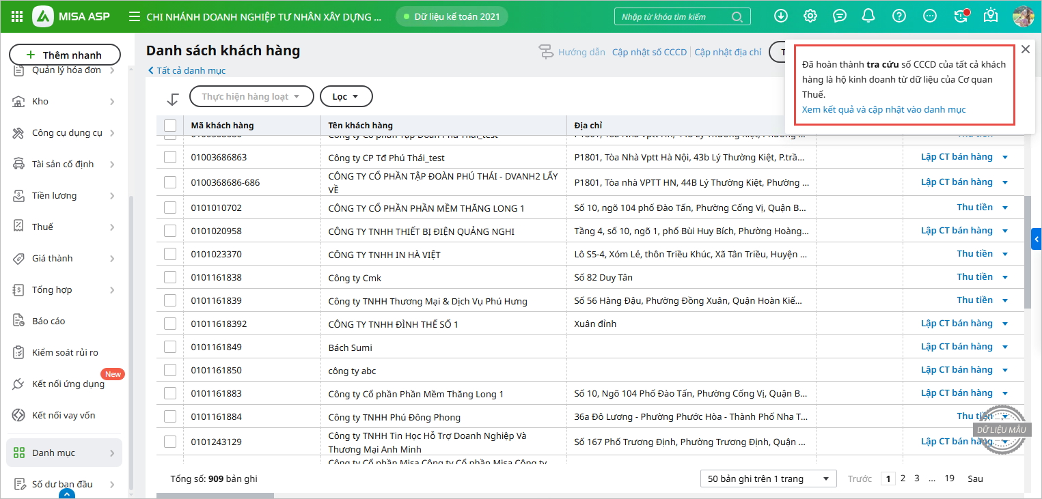The image size is (1042, 499).
Task: Open the 50 bản ghi trên 1 trang dropdown
Action: point(769,479)
